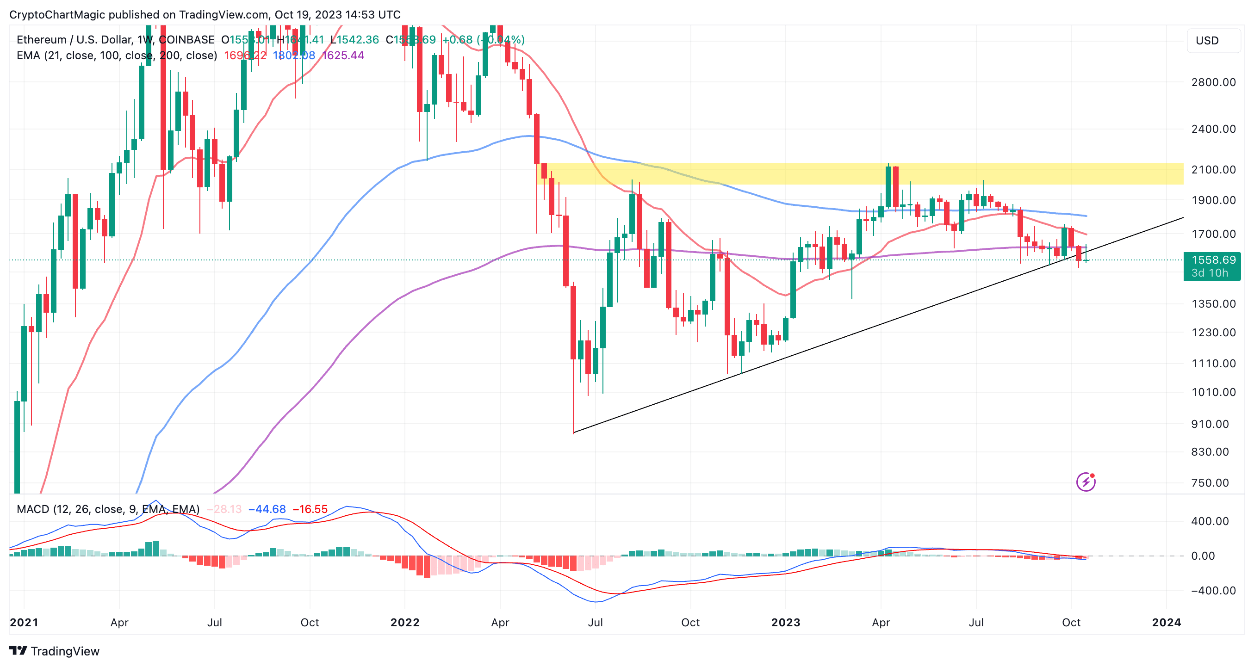Click the 2022 label on time axis
The height and width of the screenshot is (667, 1254).
click(x=405, y=622)
